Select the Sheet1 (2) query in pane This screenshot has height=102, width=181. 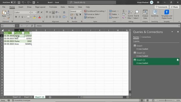click(x=156, y=54)
